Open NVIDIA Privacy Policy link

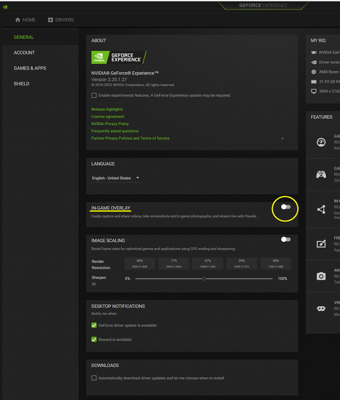[x=110, y=123]
